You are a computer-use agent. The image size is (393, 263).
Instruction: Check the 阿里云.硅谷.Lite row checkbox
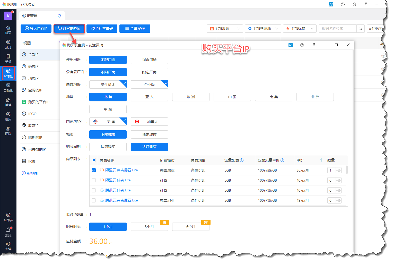(x=94, y=180)
